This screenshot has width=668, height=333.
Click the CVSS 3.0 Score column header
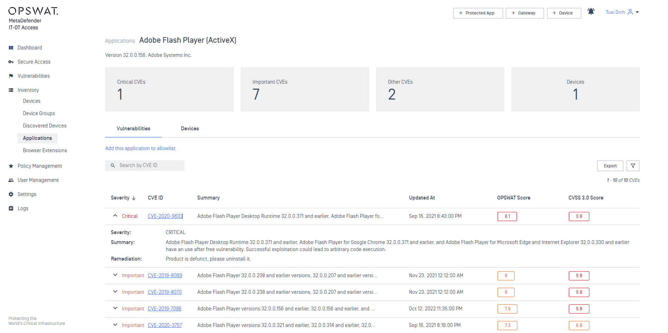click(586, 198)
